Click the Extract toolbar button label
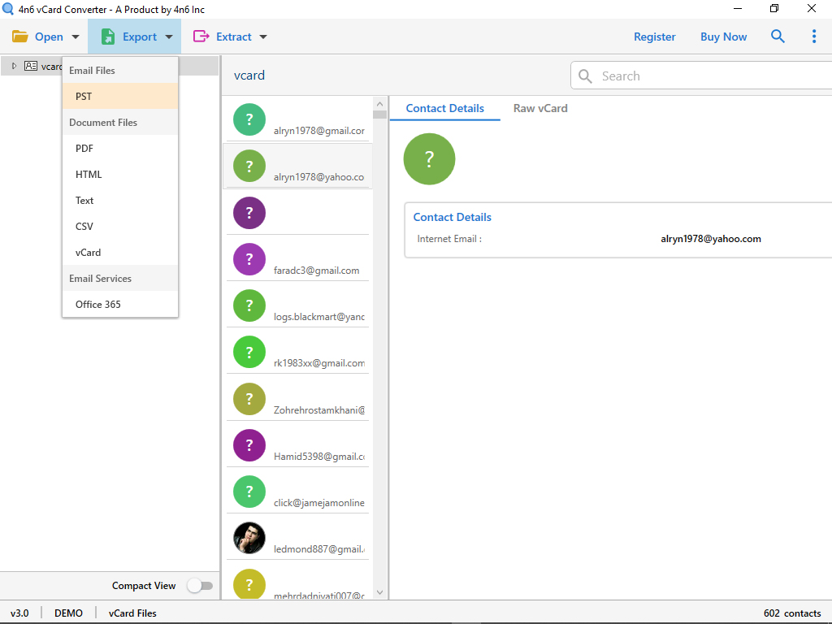 click(x=233, y=37)
